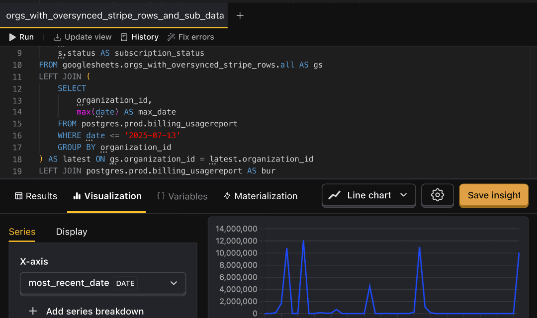Open the X-axis field dropdown showing most_recent_date
This screenshot has width=537, height=318.
[x=103, y=283]
